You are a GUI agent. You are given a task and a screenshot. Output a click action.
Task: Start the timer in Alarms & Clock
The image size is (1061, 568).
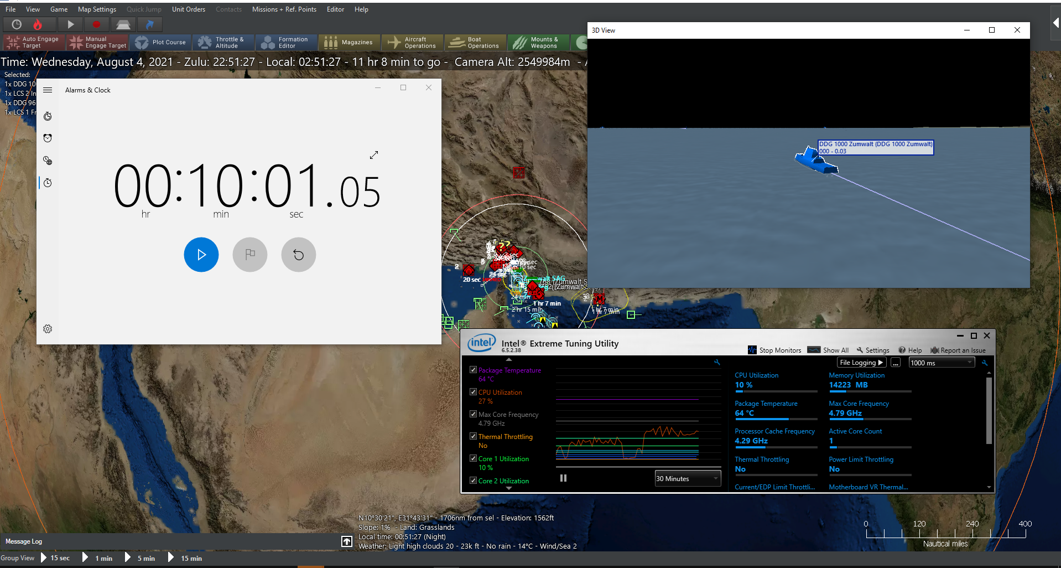click(x=201, y=255)
